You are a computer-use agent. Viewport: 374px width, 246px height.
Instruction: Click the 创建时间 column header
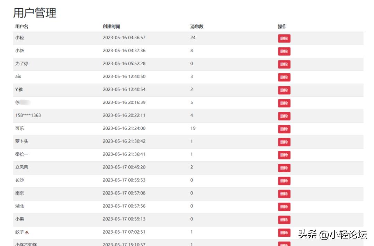point(112,27)
